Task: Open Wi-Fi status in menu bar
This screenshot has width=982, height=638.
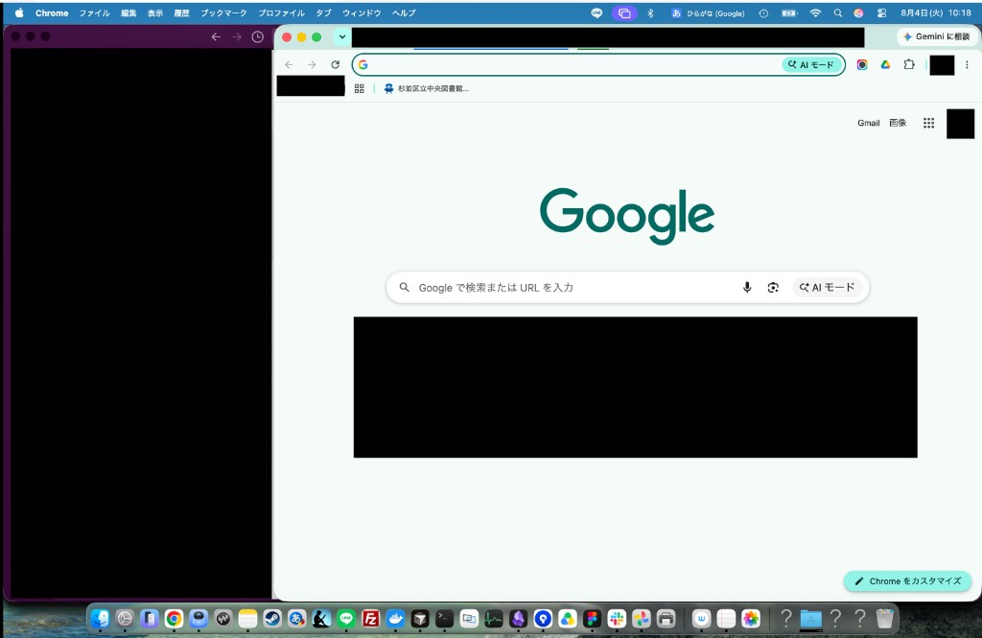Action: (815, 12)
